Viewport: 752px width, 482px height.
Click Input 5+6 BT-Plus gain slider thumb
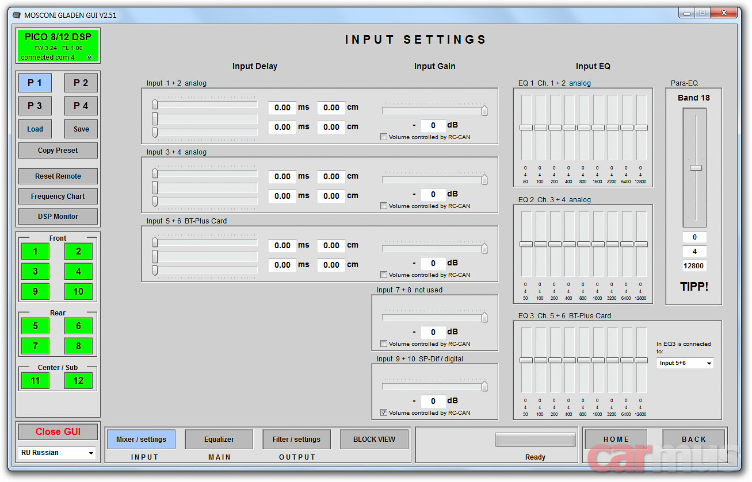[x=484, y=249]
